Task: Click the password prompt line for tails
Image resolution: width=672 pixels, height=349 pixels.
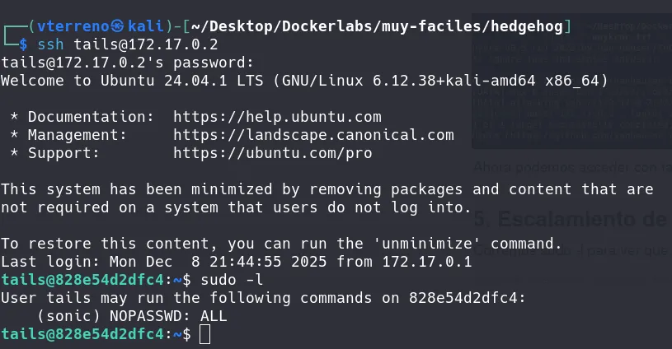Action: pos(128,63)
